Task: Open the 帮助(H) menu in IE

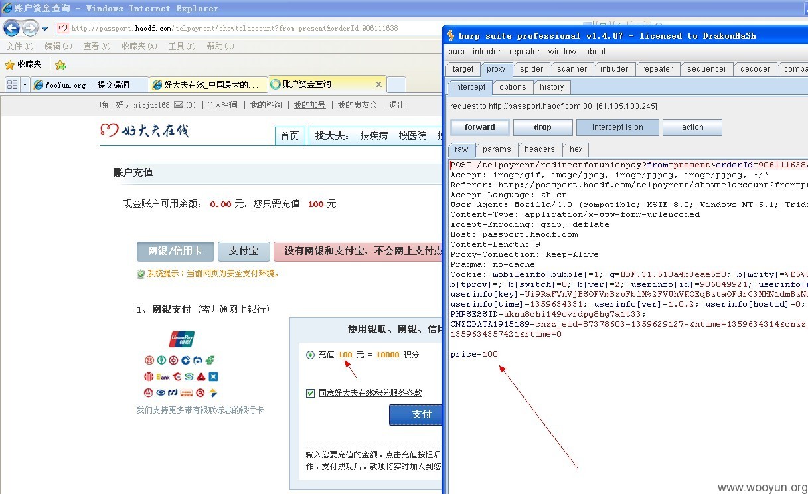Action: click(220, 46)
